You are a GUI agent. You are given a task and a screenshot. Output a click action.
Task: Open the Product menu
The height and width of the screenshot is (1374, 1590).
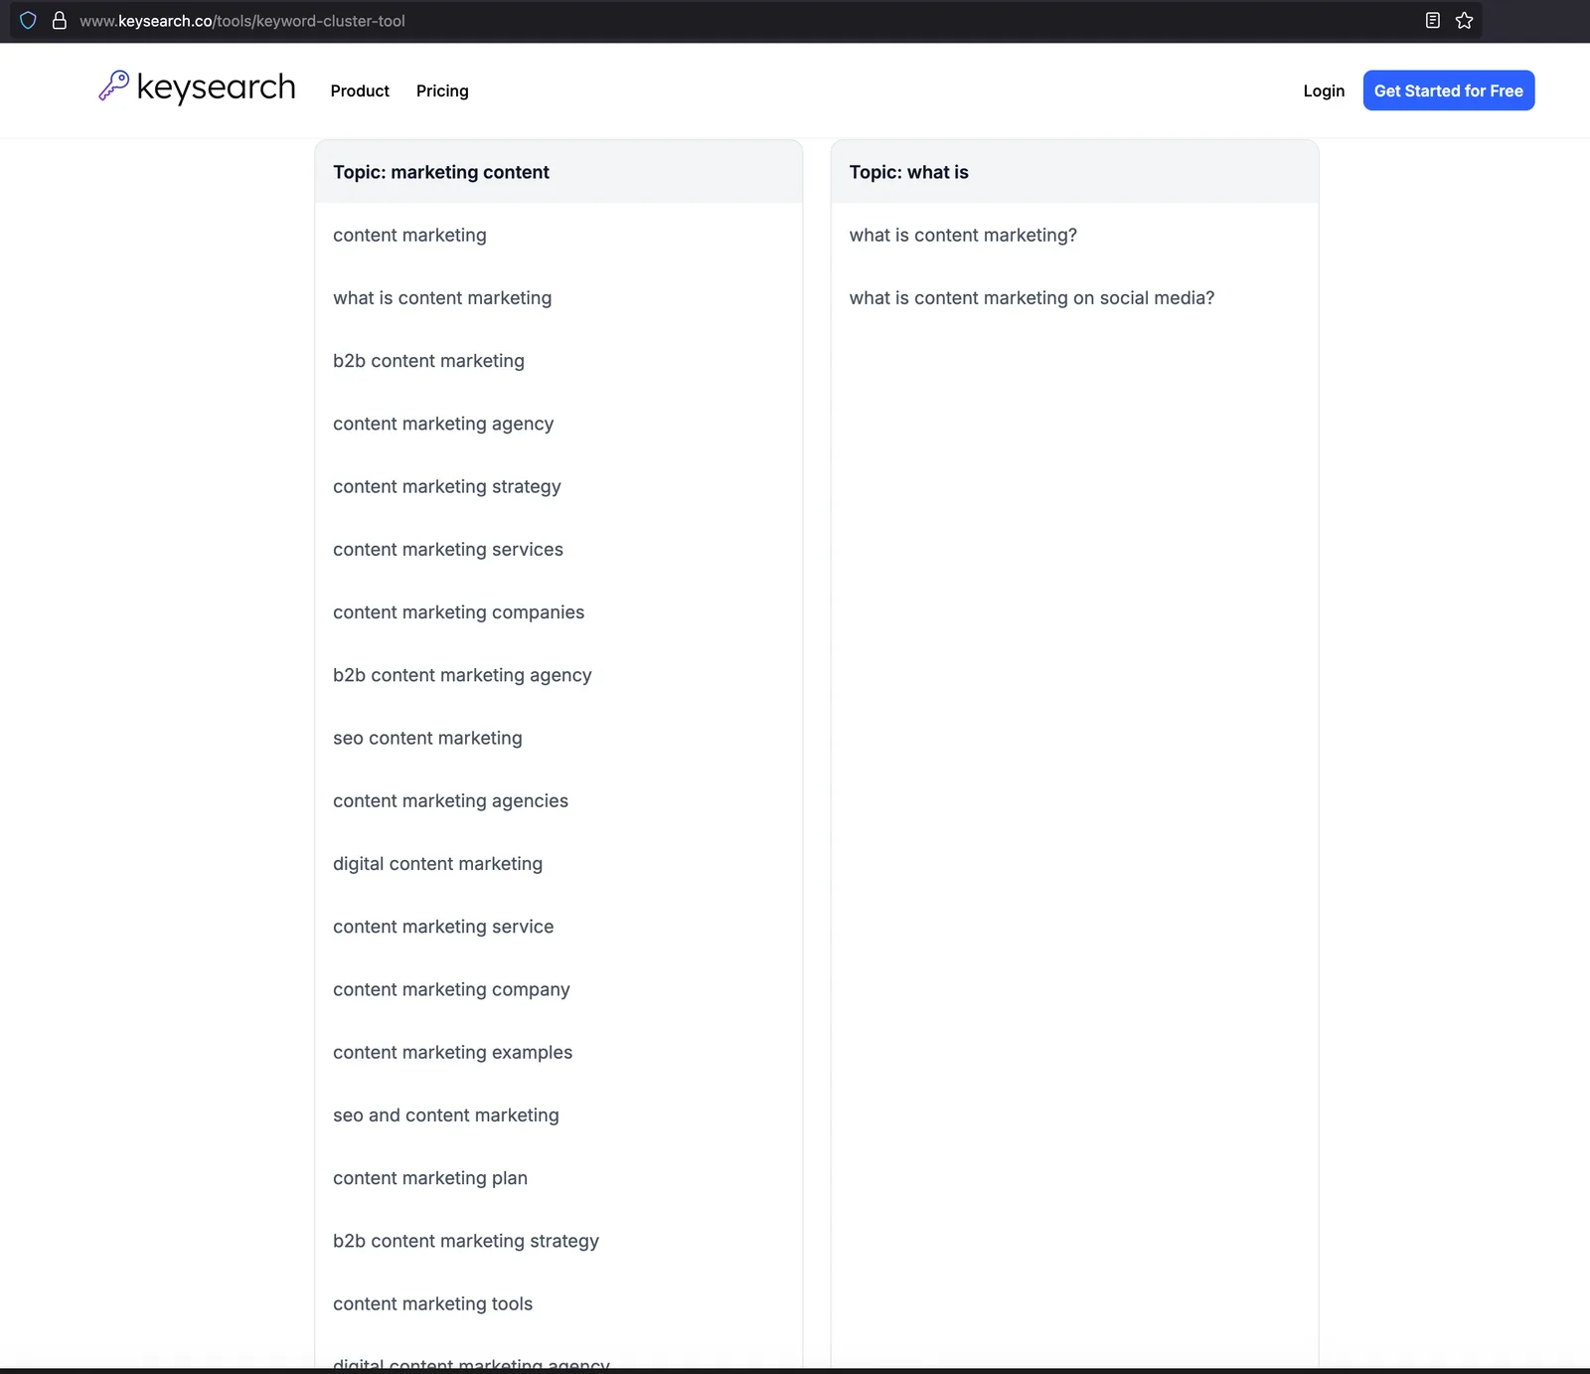point(360,90)
